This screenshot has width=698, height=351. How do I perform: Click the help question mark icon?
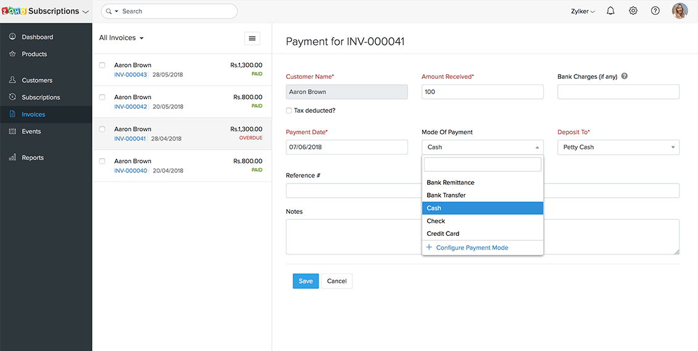point(655,11)
